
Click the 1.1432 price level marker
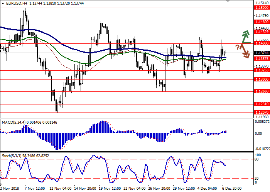(261, 33)
